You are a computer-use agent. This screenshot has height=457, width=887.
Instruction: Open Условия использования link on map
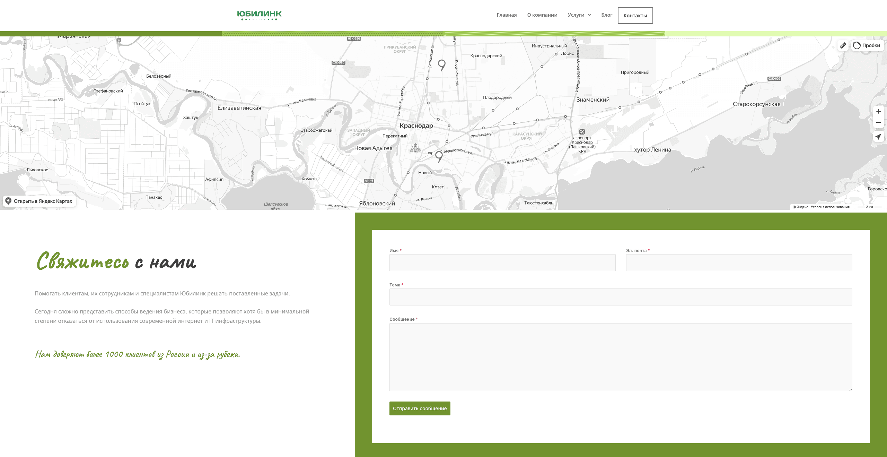[x=830, y=207]
